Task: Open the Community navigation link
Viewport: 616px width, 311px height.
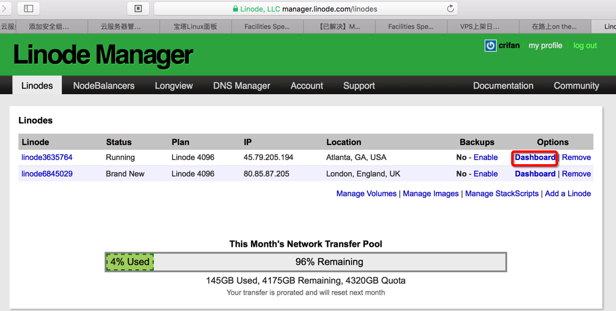Action: (576, 86)
